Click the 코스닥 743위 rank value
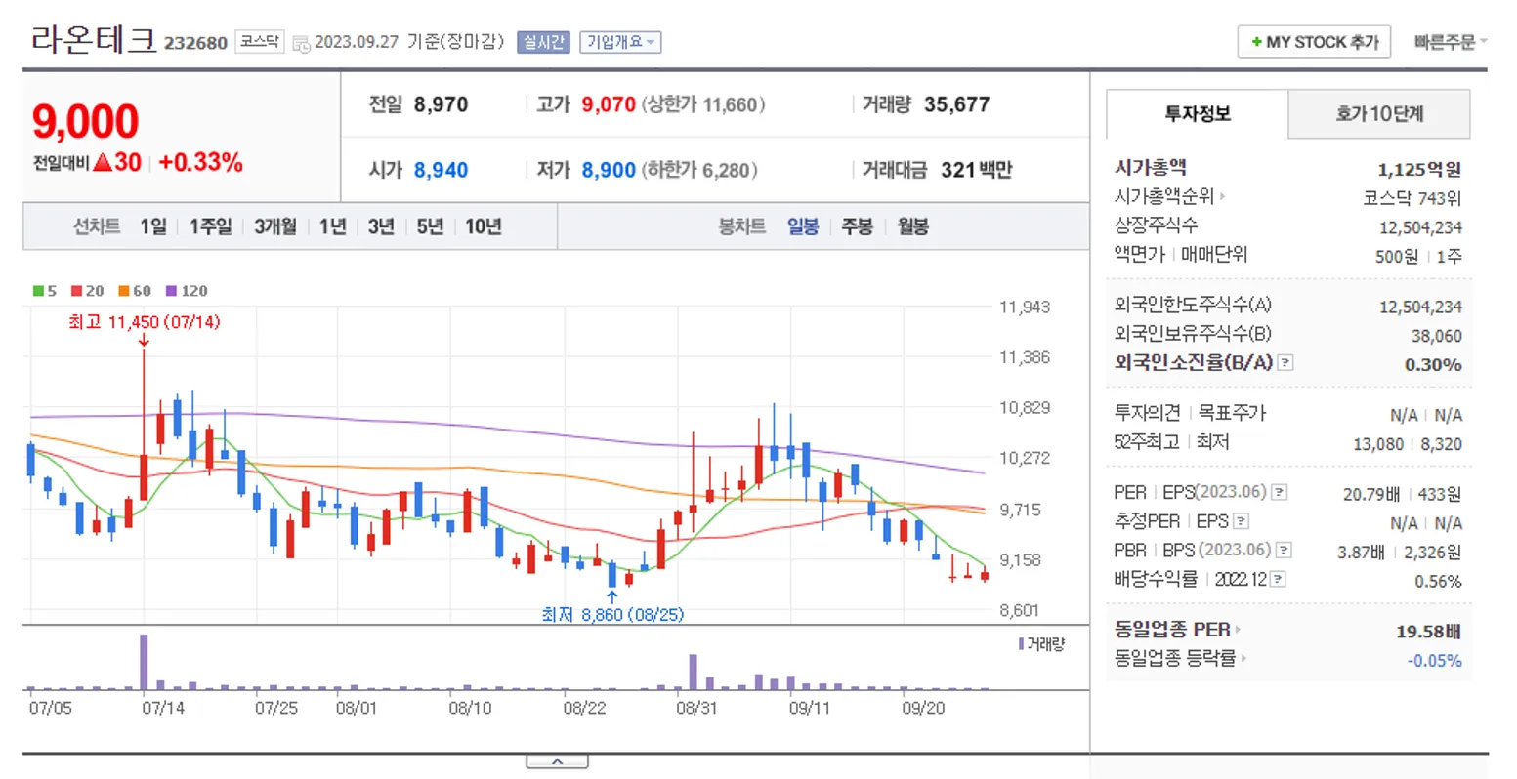The width and height of the screenshot is (1517, 779). pos(1412,198)
